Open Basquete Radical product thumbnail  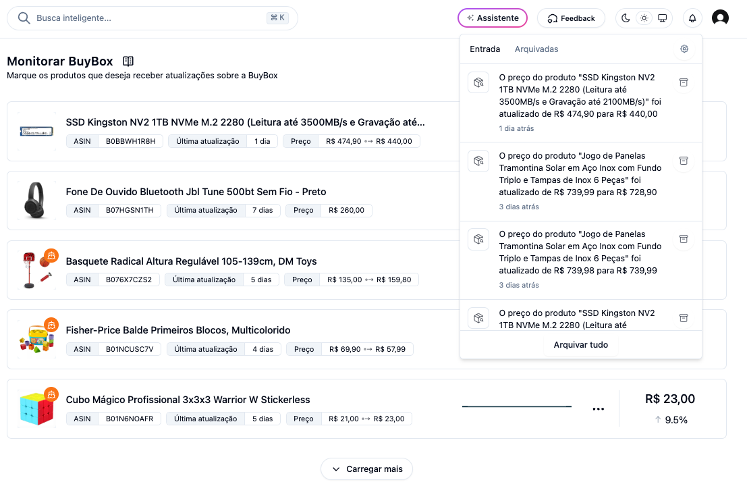pos(36,270)
